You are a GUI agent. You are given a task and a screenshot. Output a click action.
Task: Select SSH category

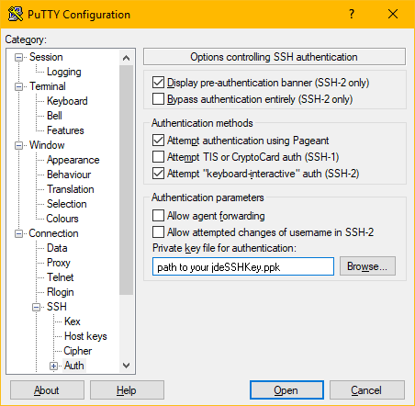click(57, 307)
